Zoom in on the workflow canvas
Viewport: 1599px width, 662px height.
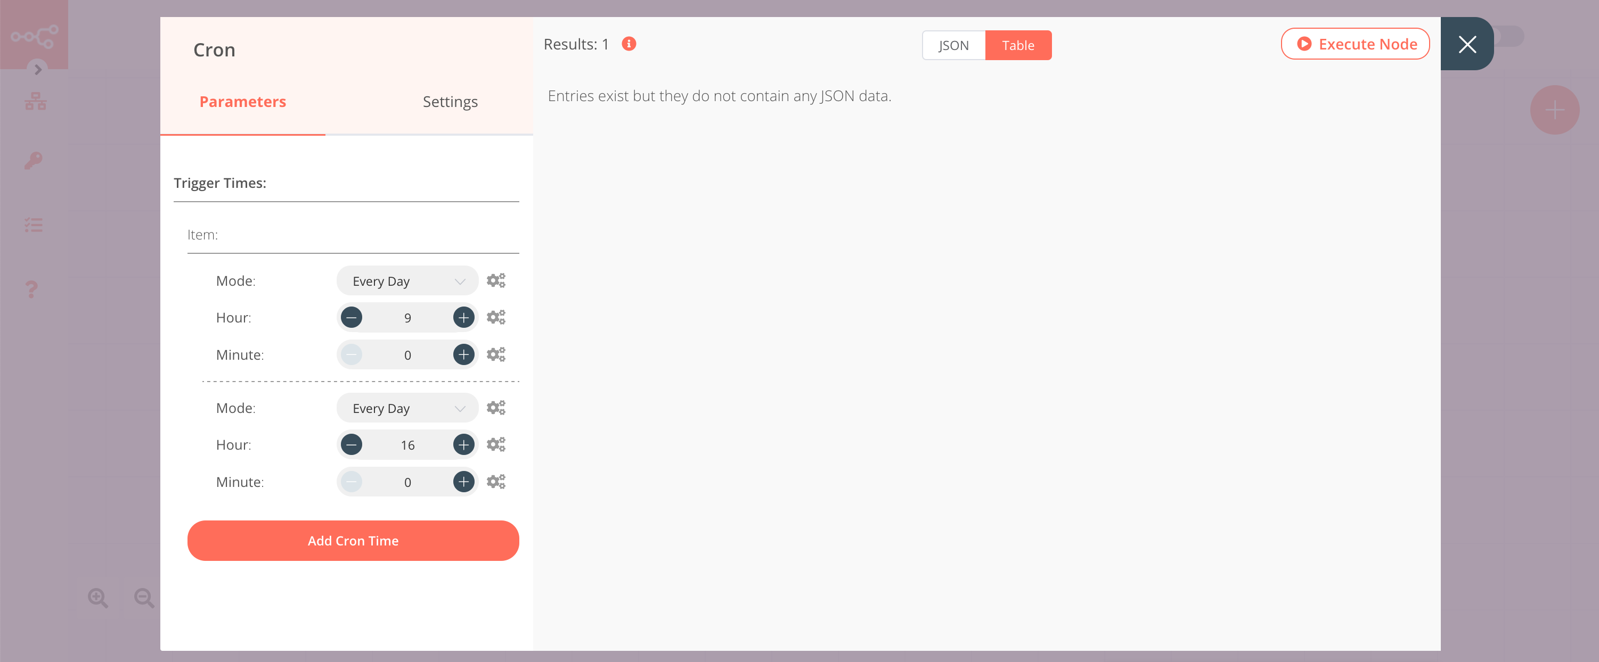[97, 598]
